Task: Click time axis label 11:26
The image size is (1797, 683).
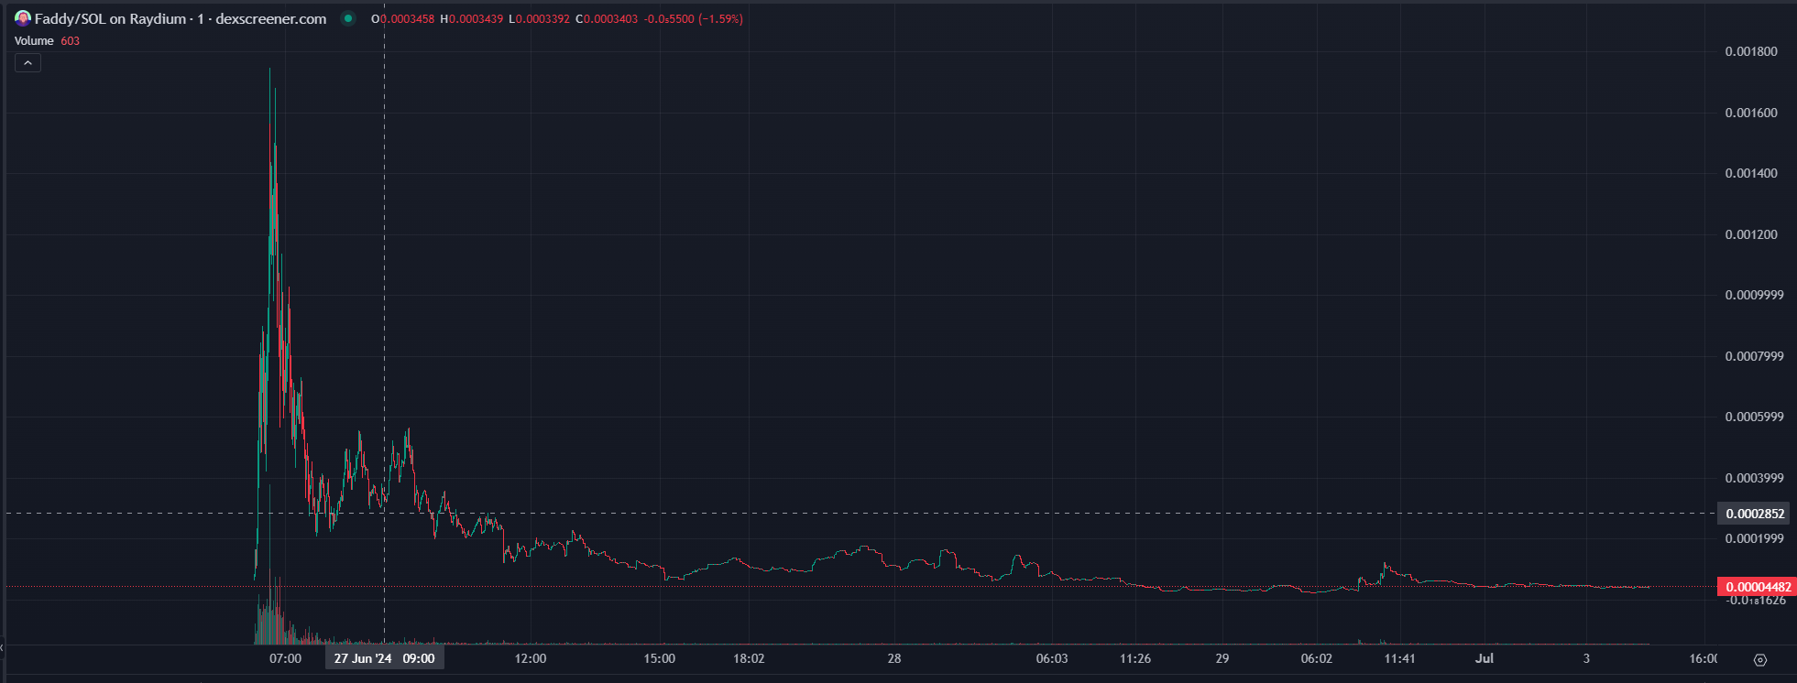Action: (1135, 658)
